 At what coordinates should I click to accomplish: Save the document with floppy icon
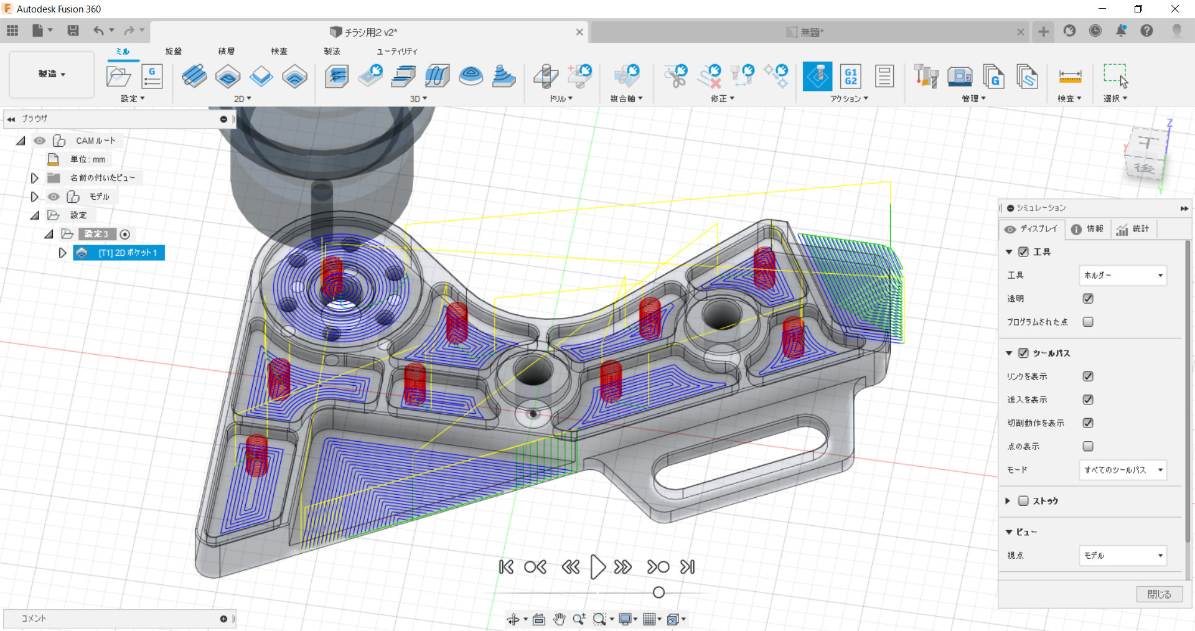click(73, 30)
